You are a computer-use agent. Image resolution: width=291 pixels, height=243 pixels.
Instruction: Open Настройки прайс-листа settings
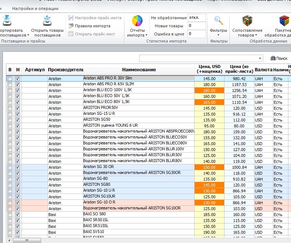95,18
